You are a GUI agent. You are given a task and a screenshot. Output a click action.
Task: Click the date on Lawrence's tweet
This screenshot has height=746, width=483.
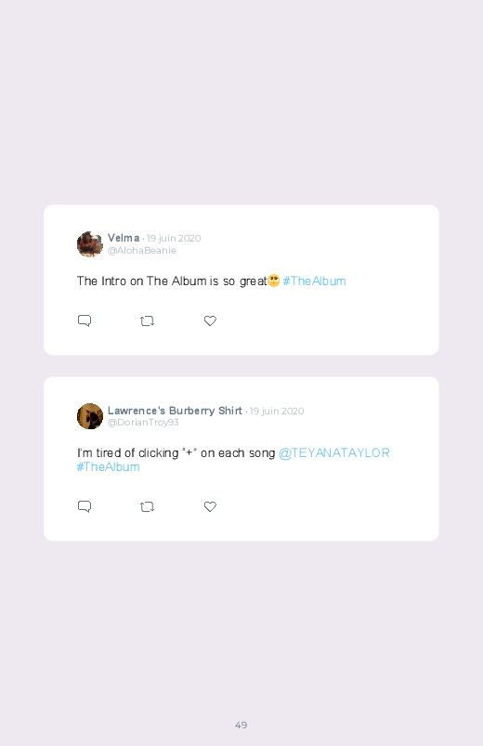tap(277, 411)
